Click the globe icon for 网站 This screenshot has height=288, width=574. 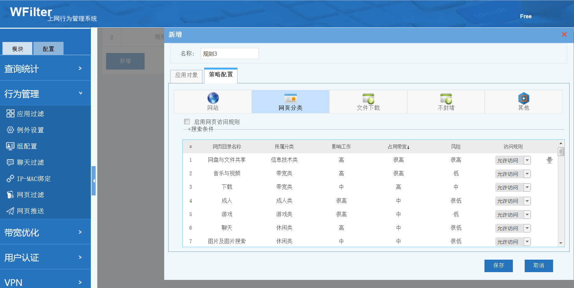click(213, 98)
